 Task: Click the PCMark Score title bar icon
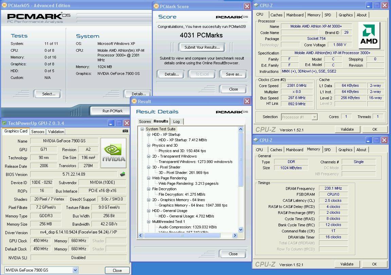pyautogui.click(x=156, y=6)
